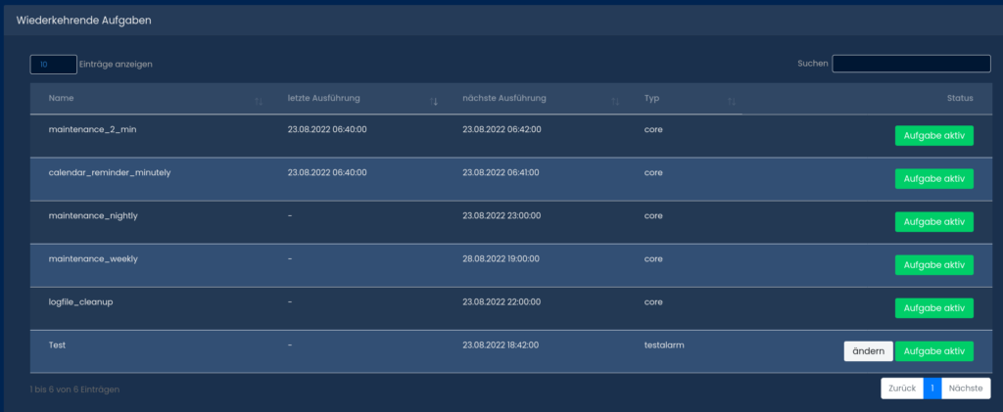Toggle Aufgabe aktiv for maintenance_2_min
The image size is (1003, 412).
point(933,135)
